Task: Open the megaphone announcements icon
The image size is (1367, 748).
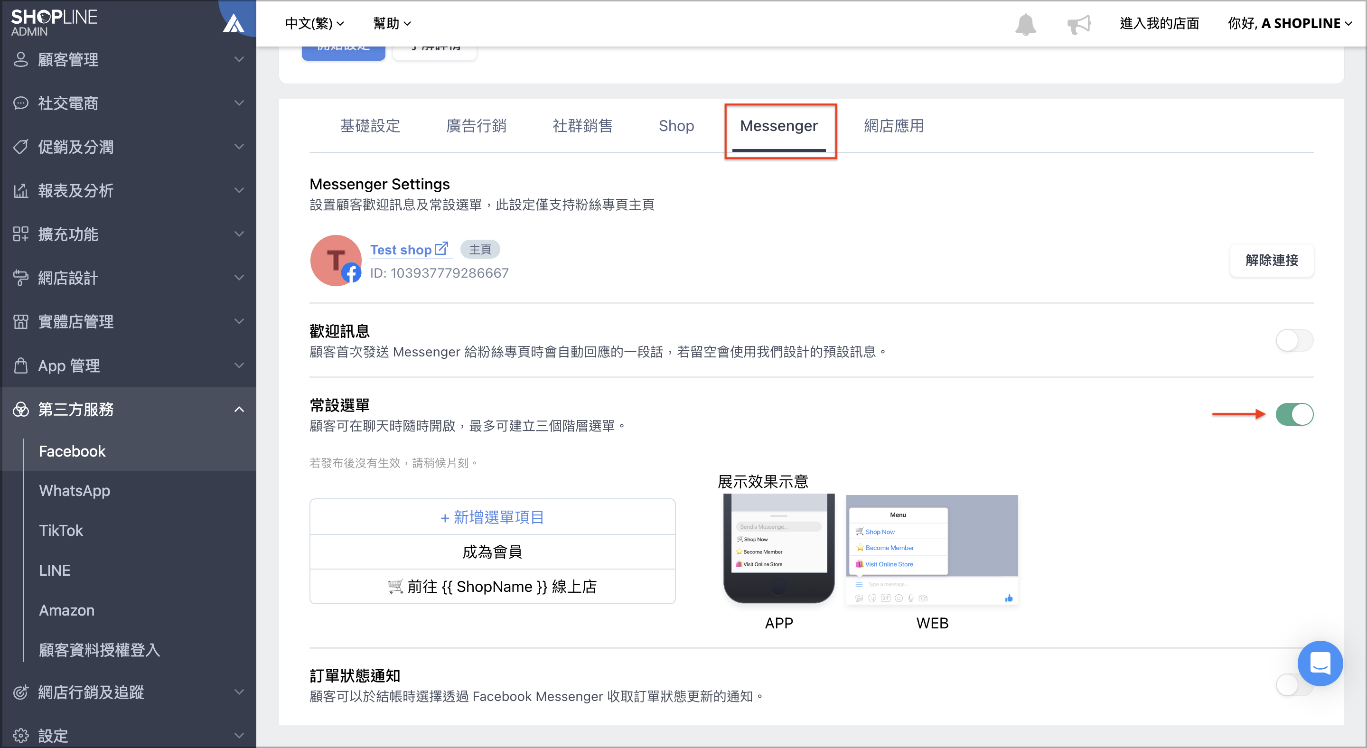Action: [x=1079, y=23]
